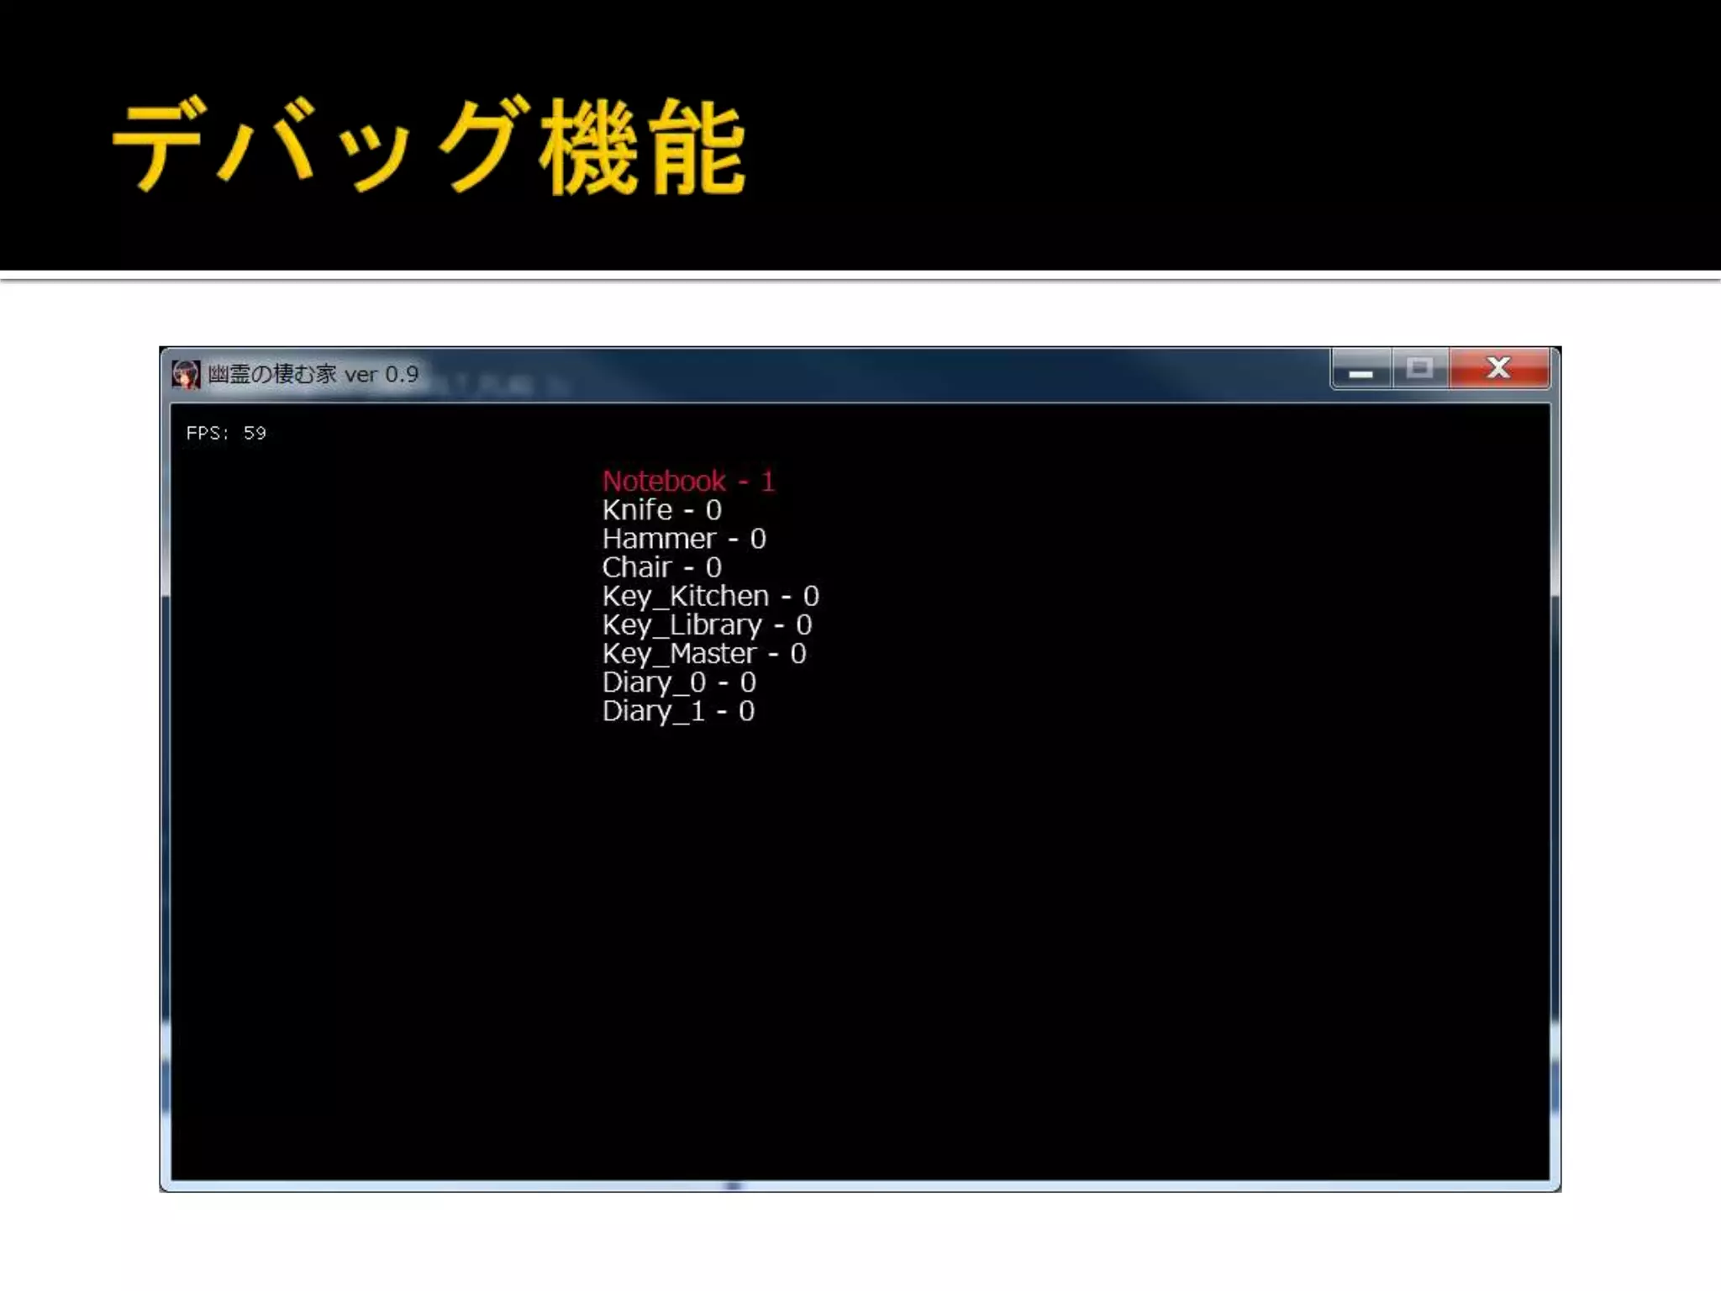Screen dimensions: 1721x1291
Task: Choose the Chair - 0 item
Action: pyautogui.click(x=661, y=567)
